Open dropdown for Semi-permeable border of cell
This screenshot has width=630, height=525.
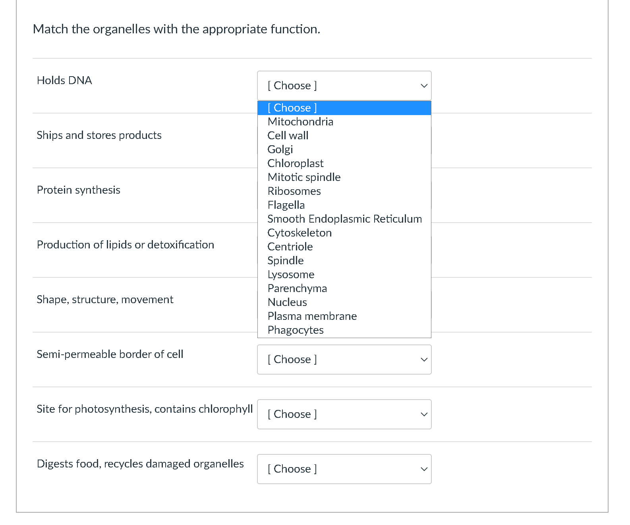click(x=344, y=360)
